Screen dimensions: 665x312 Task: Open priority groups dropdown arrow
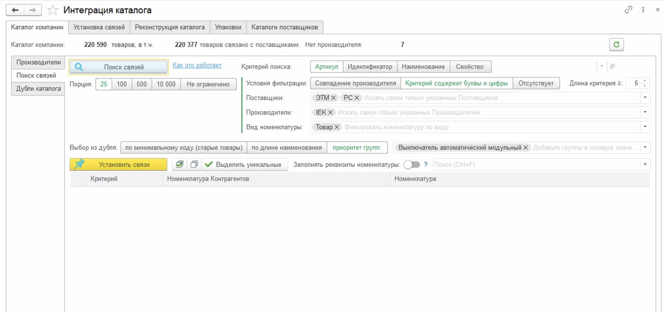tap(645, 147)
